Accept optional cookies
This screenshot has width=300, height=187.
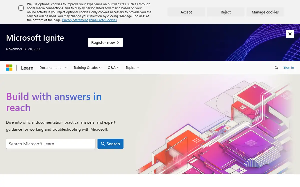point(186,12)
